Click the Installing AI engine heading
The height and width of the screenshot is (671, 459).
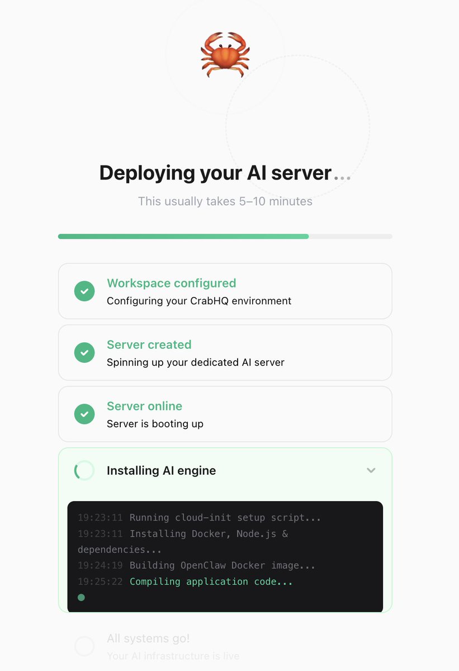162,471
